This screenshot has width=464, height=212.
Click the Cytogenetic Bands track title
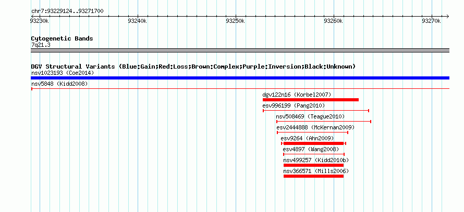(x=62, y=38)
